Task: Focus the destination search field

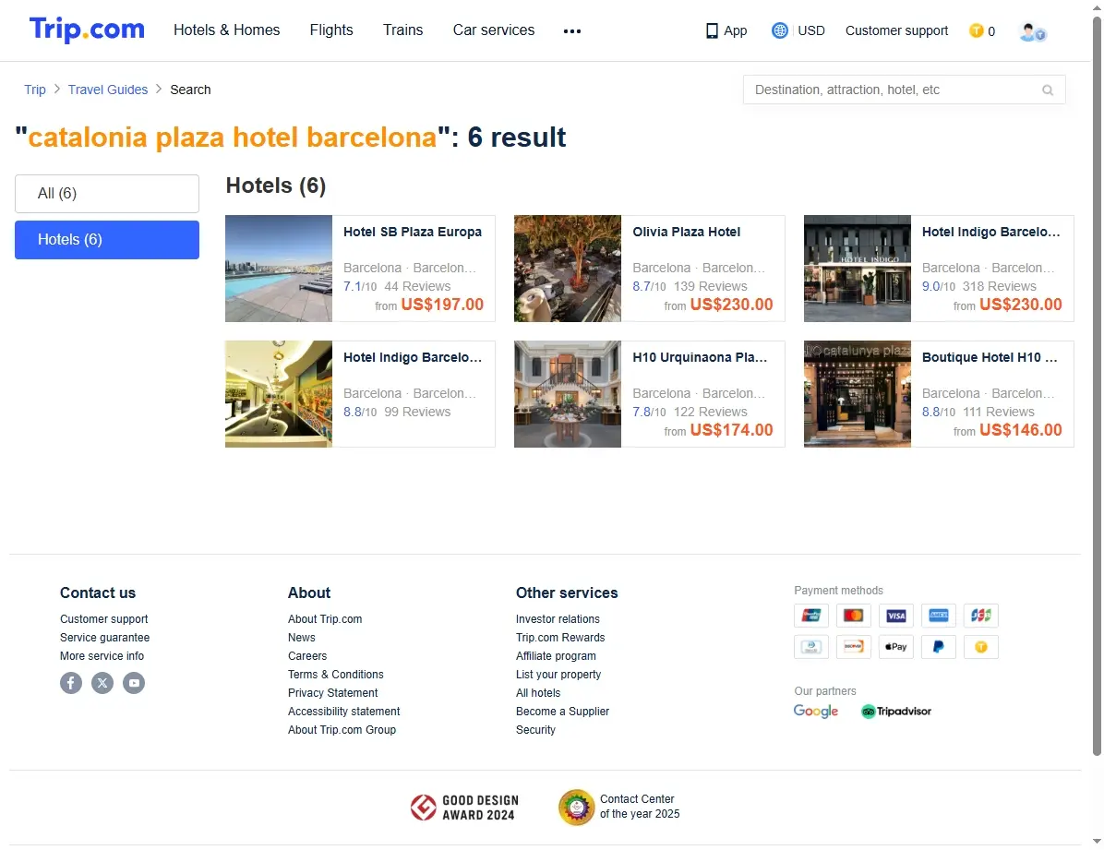Action: 904,90
